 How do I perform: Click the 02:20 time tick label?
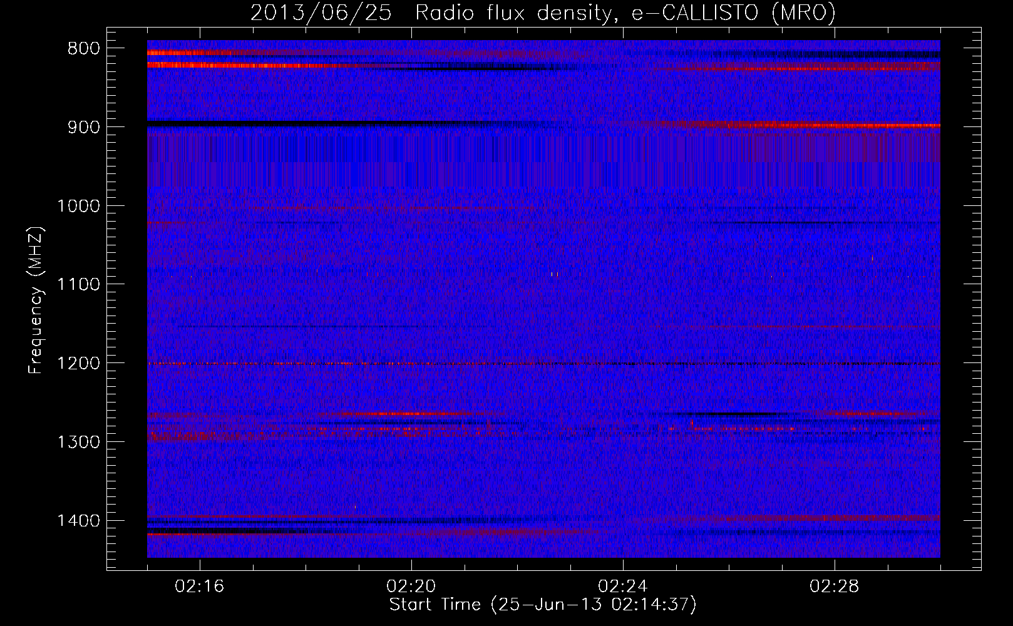point(411,587)
